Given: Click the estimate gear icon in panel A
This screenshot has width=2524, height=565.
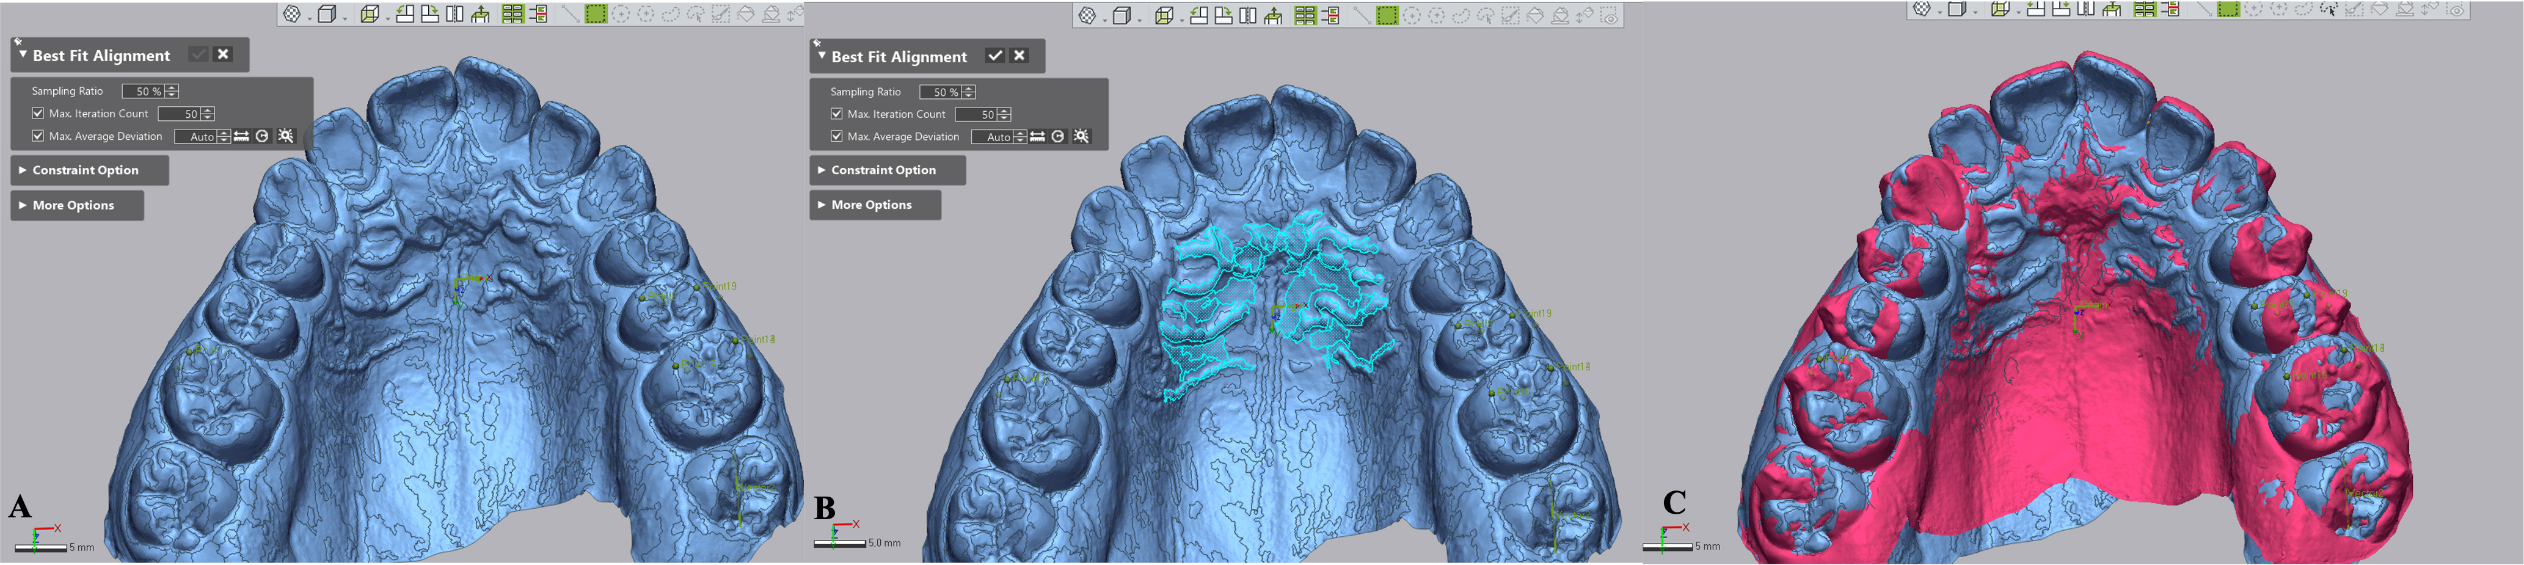Looking at the screenshot, I should 285,136.
